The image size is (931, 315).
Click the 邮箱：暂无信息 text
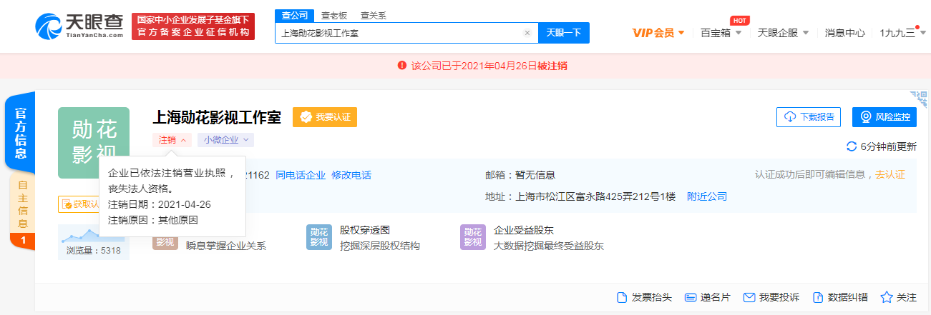(x=520, y=175)
